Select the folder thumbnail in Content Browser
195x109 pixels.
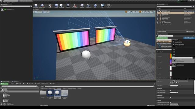point(43,93)
